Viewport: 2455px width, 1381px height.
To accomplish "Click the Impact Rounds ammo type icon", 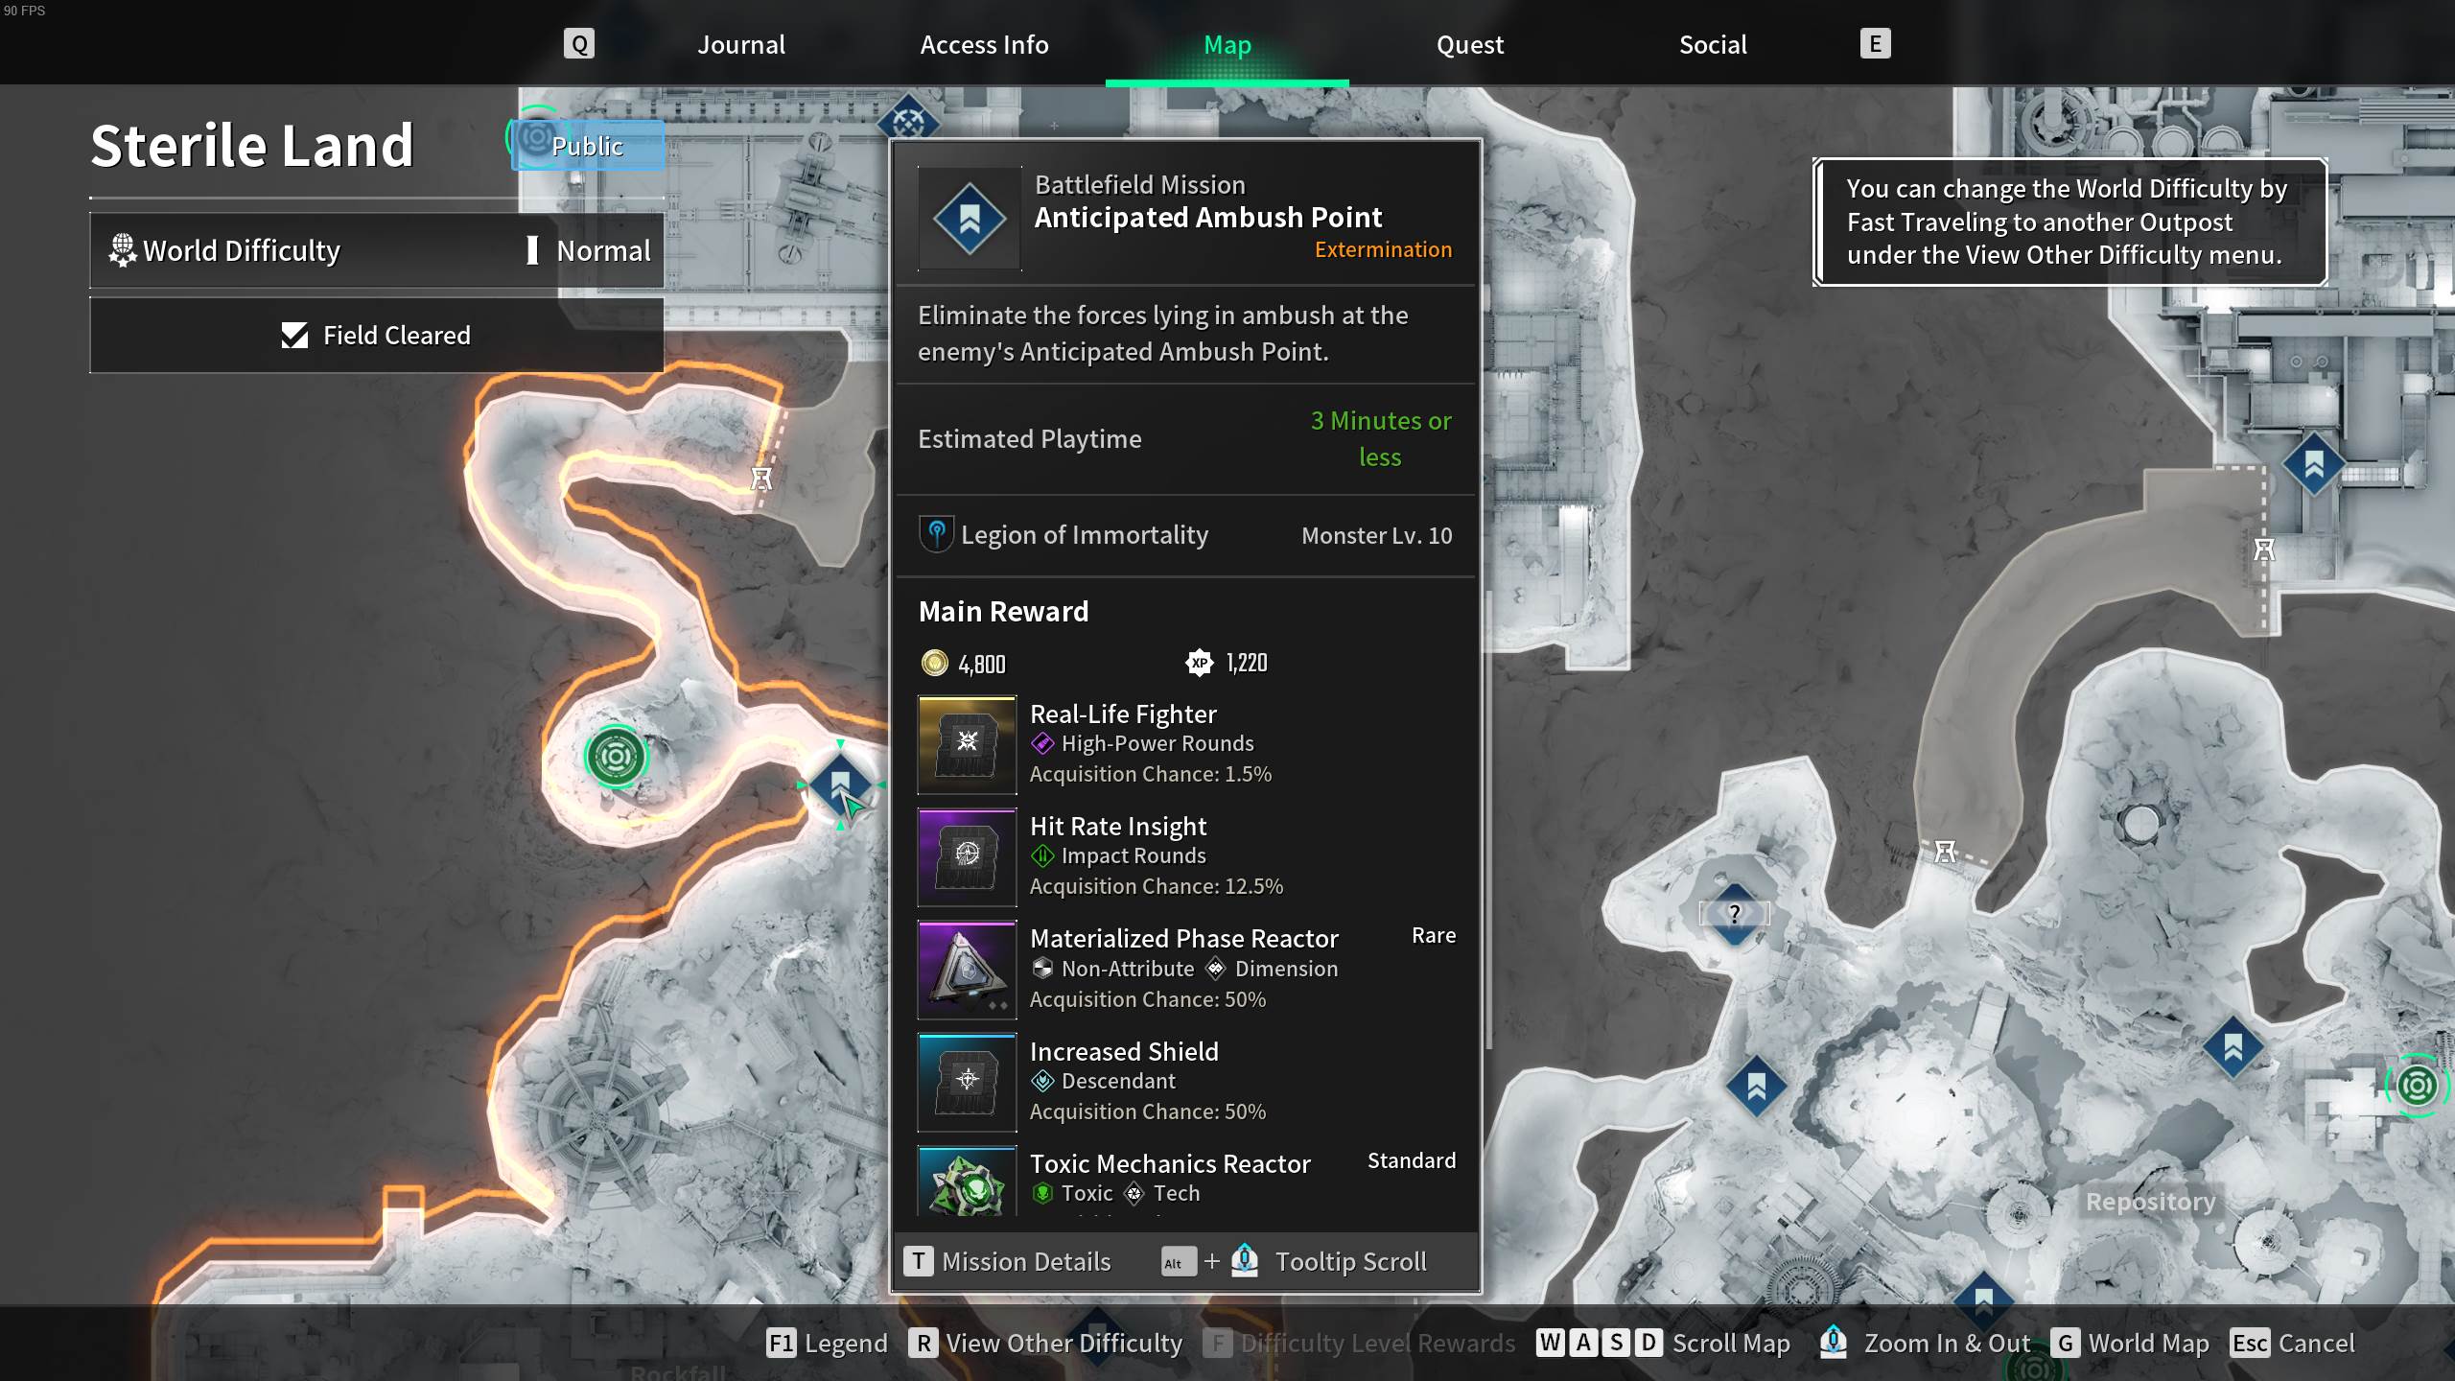I will point(1042,855).
